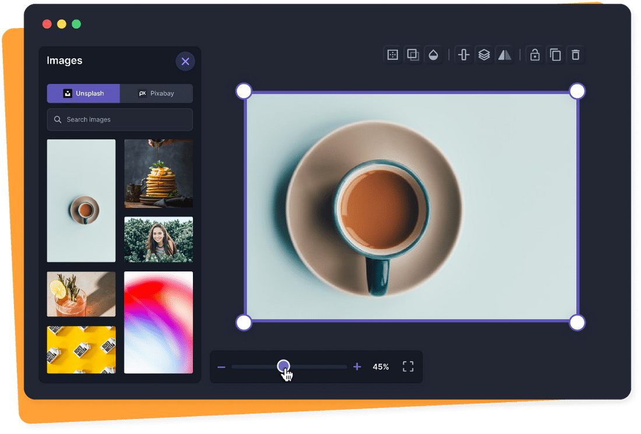
Task: Click the Search images input field
Action: click(119, 119)
